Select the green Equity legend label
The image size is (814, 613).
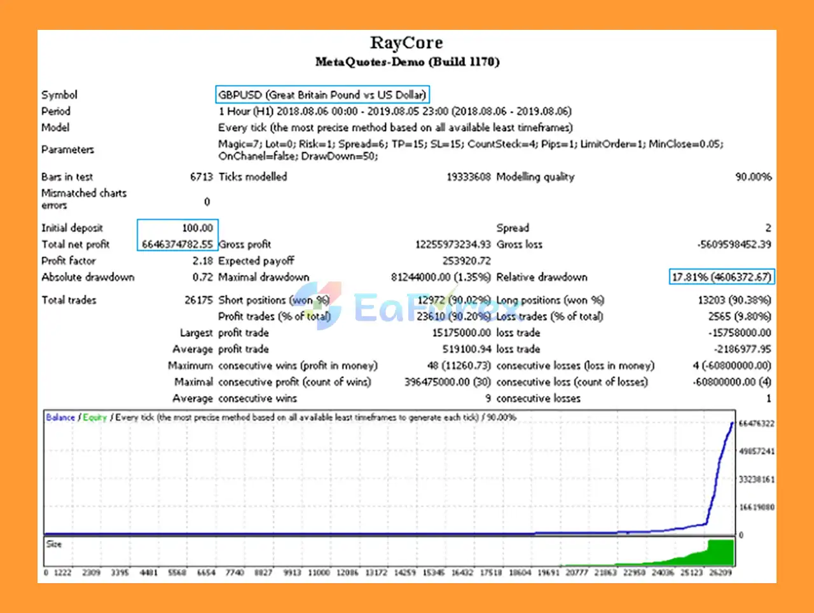(93, 417)
